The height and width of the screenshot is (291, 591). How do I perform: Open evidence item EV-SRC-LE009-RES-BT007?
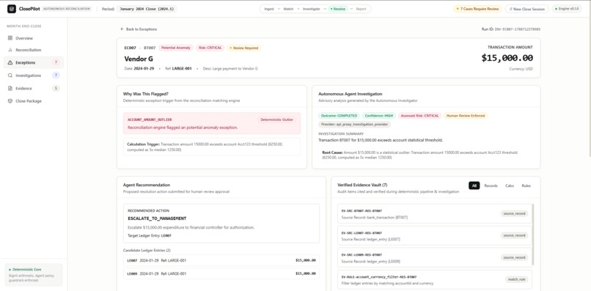[435, 257]
